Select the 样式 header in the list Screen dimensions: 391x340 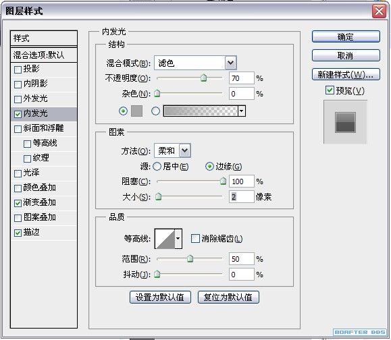(x=44, y=38)
